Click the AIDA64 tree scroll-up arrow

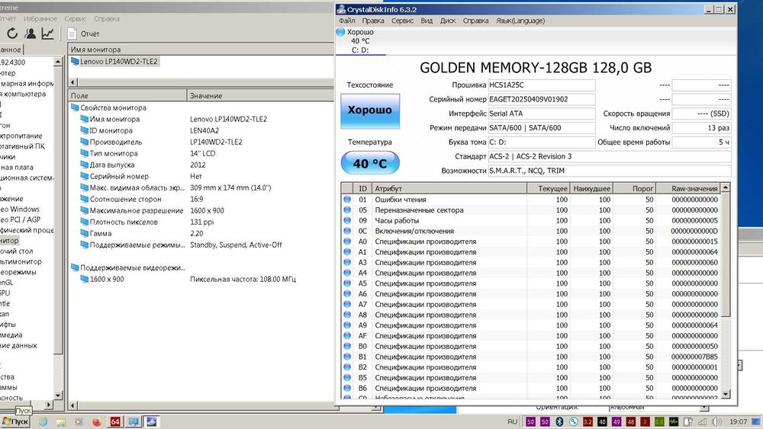pos(58,62)
